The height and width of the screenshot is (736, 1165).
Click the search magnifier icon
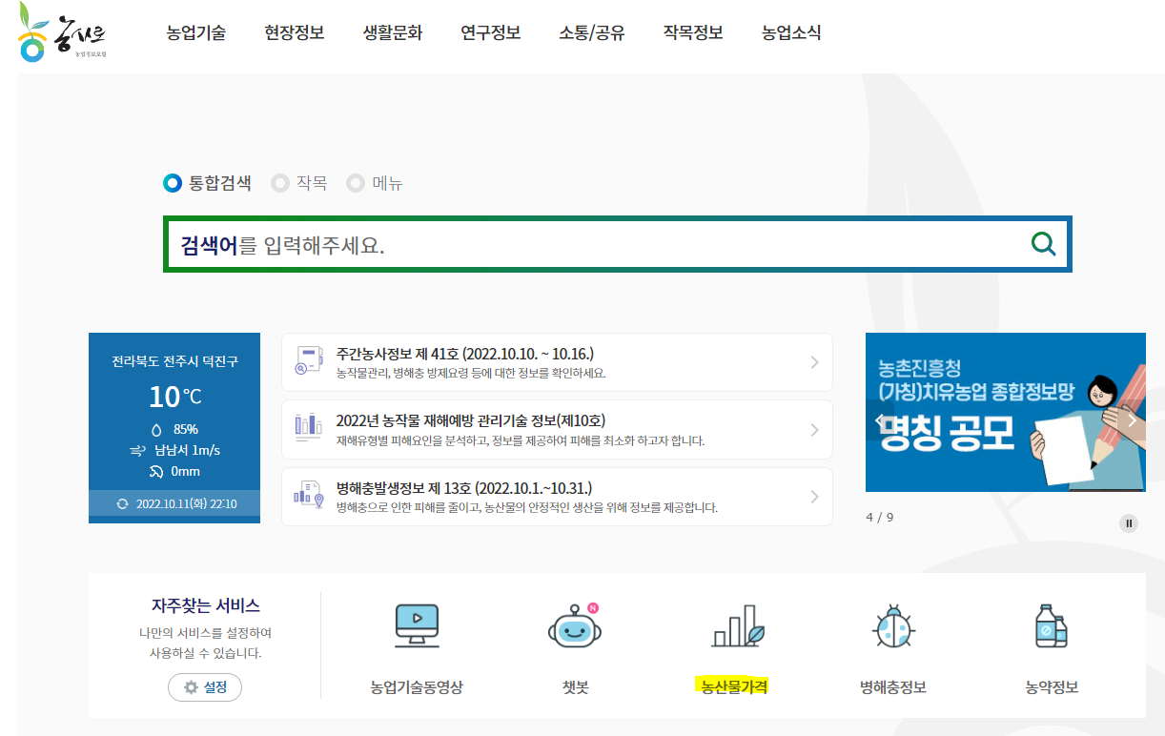pos(1043,244)
